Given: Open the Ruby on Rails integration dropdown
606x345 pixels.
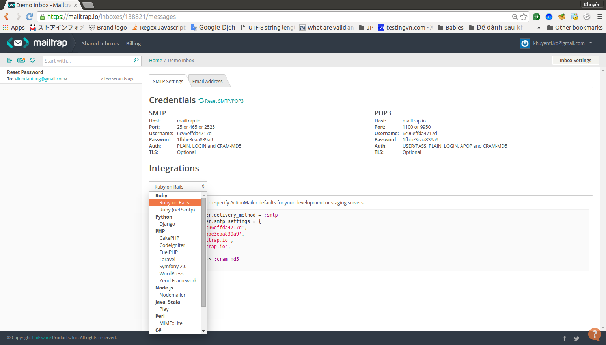Looking at the screenshot, I should 178,187.
